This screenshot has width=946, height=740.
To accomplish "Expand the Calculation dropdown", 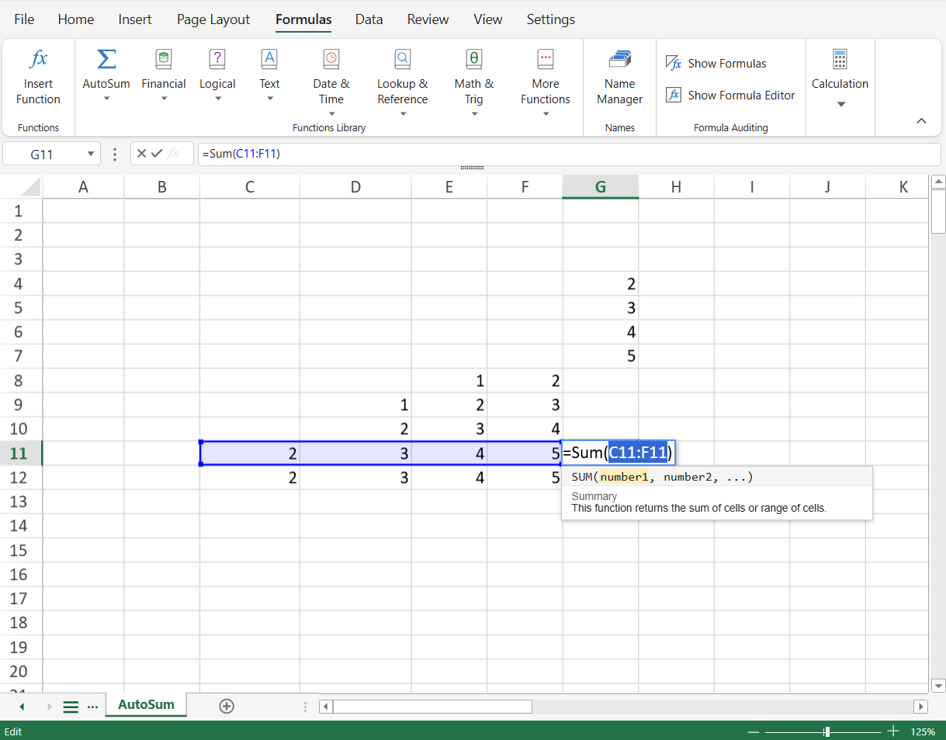I will pyautogui.click(x=840, y=104).
